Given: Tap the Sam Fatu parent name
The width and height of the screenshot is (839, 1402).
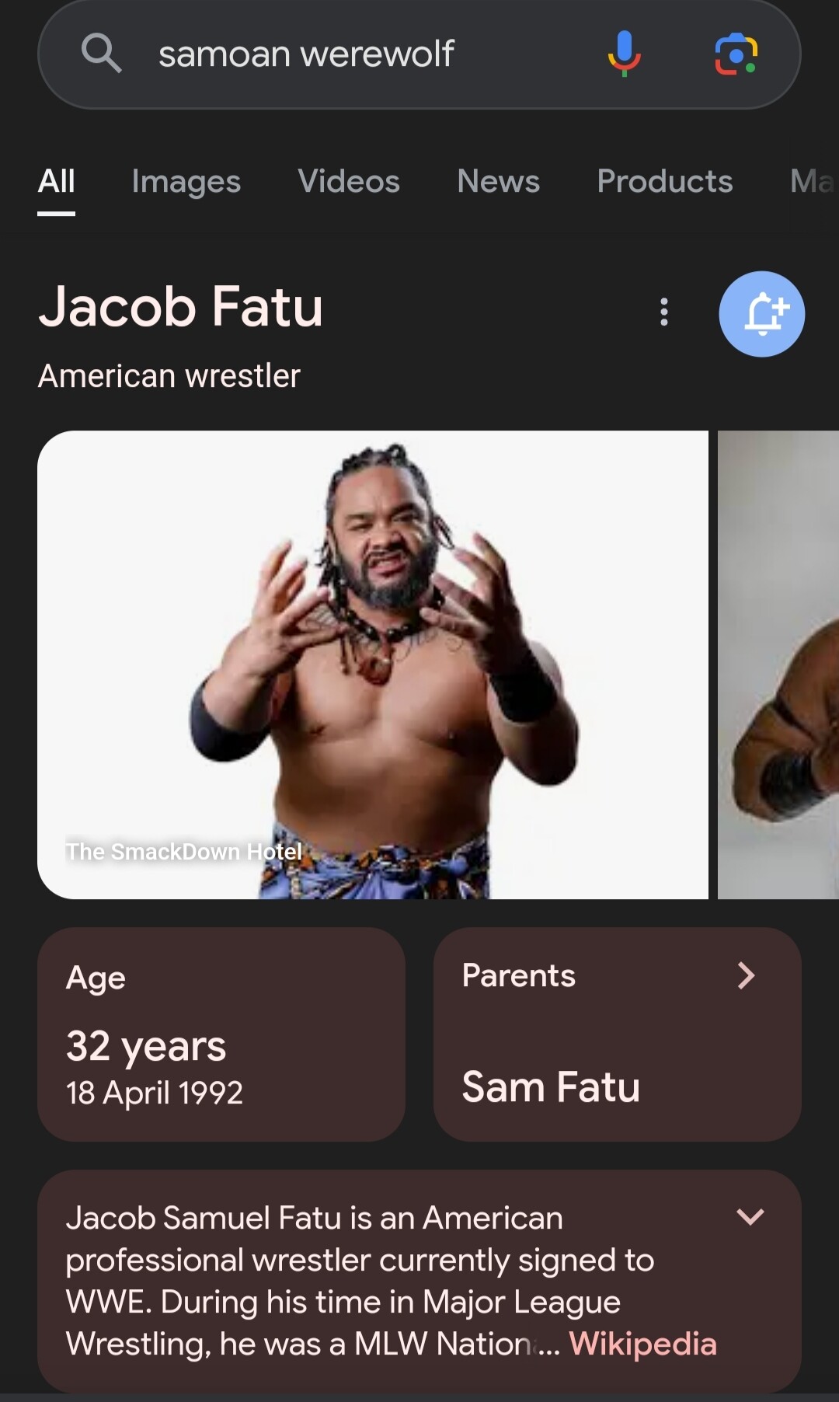Looking at the screenshot, I should click(x=551, y=1086).
